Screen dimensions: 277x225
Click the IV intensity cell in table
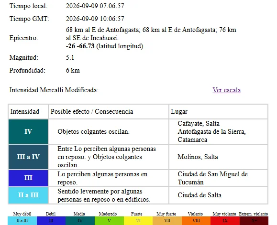28,131
